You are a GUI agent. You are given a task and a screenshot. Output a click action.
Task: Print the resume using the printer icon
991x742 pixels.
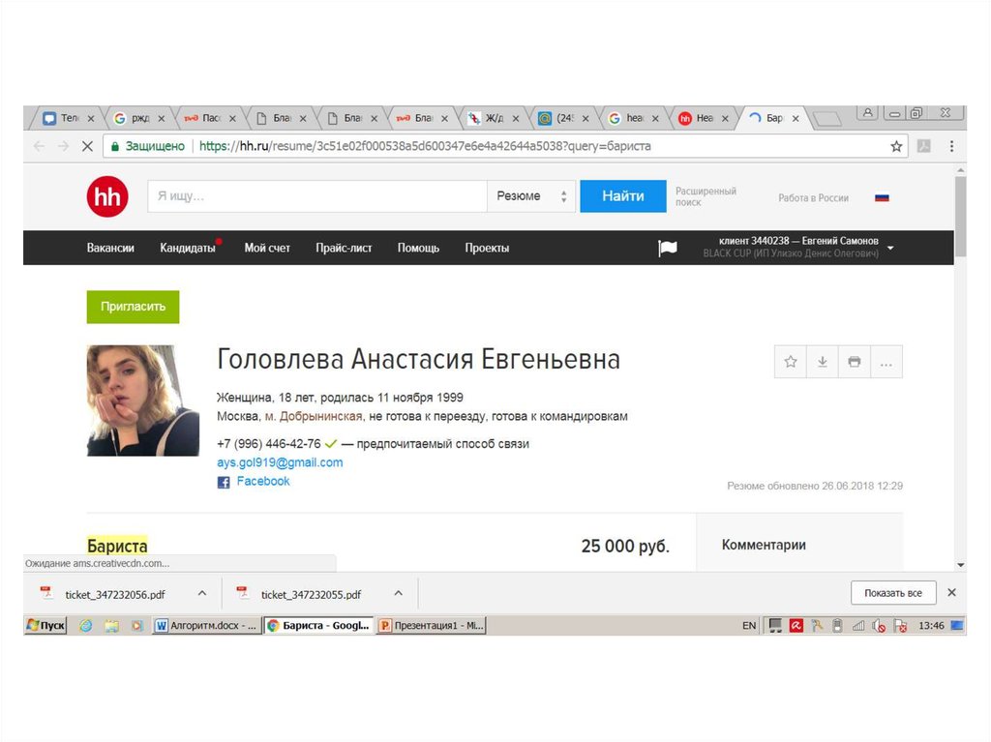coord(854,362)
